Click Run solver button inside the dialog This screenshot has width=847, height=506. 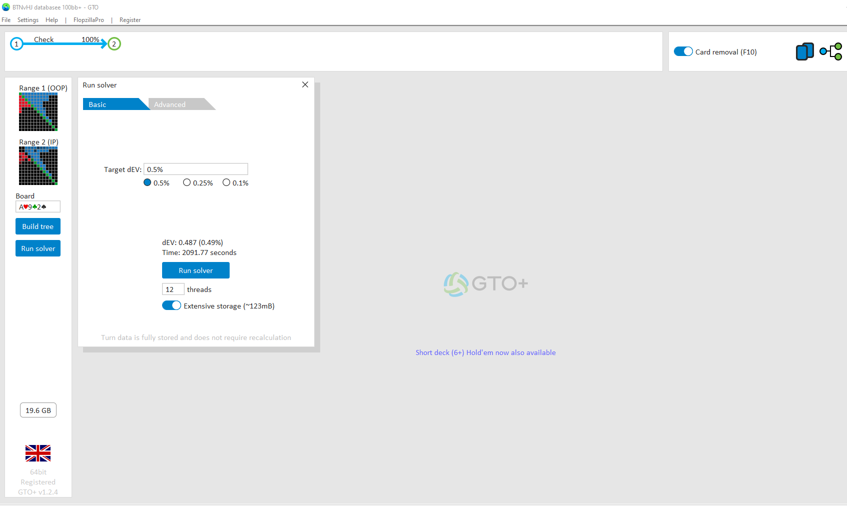tap(196, 270)
